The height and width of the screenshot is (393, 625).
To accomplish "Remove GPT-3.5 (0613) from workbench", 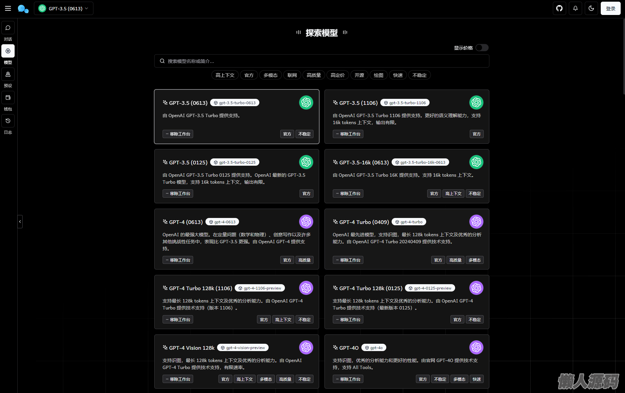I will pos(178,134).
